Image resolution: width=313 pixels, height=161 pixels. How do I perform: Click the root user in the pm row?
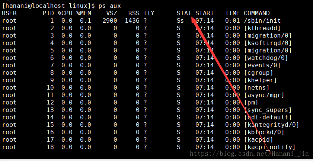coord(9,102)
